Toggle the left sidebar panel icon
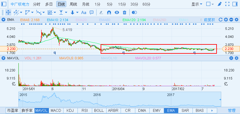 click(4, 4)
